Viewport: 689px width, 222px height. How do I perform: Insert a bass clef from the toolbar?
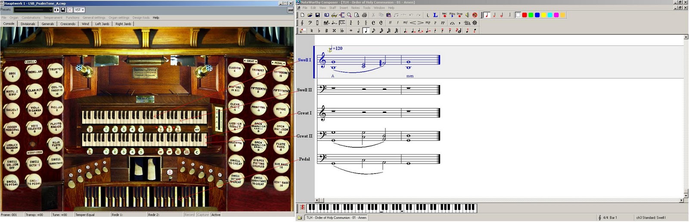pos(310,23)
